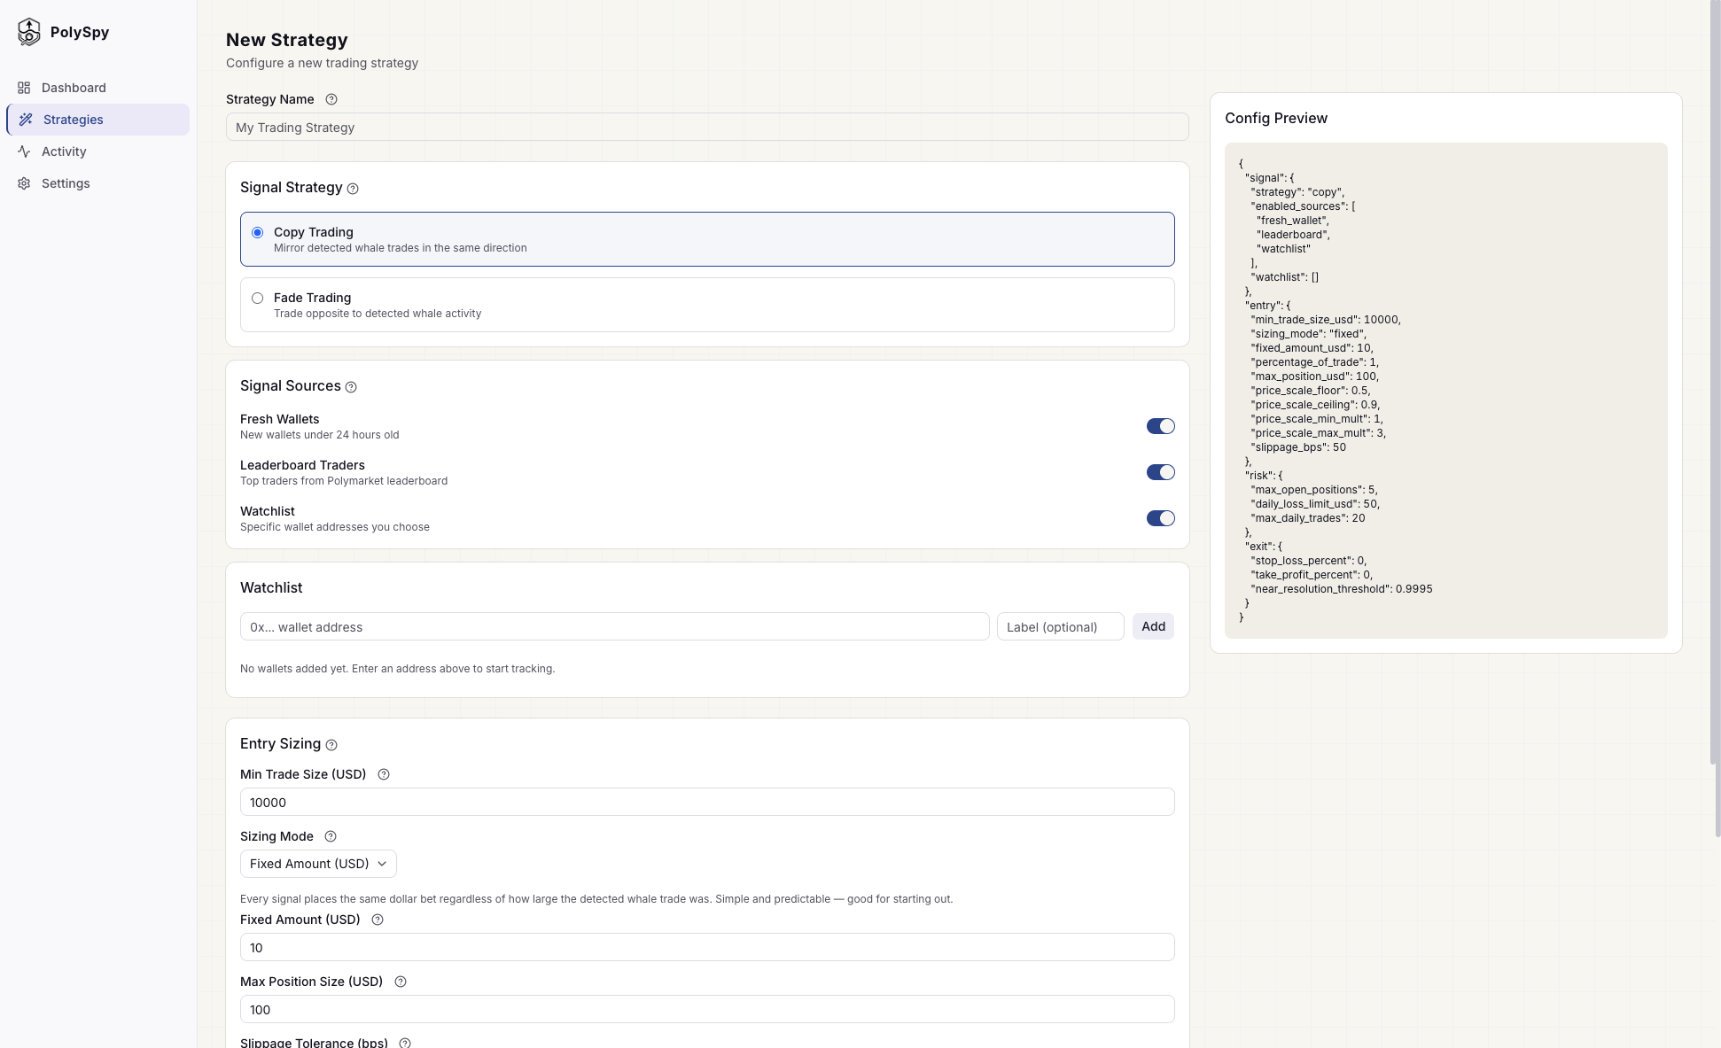Open the Signal Sources help icon
This screenshot has height=1048, width=1721.
[x=351, y=387]
